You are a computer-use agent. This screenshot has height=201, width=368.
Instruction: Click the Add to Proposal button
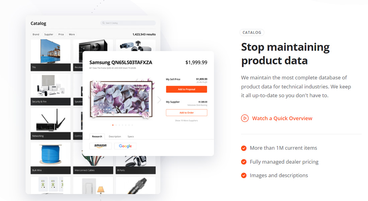click(186, 89)
